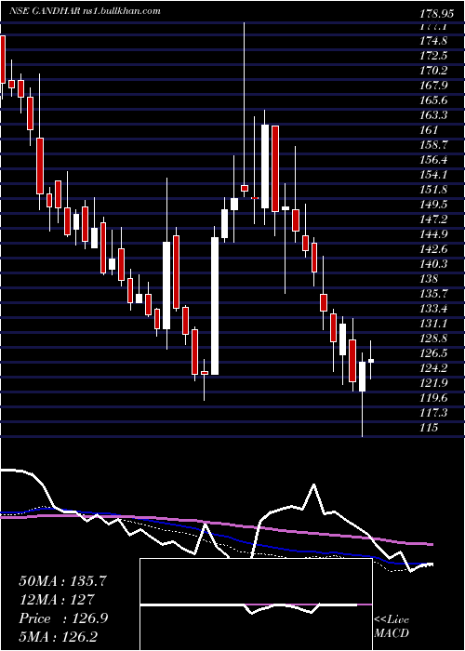Select the 147.2 price level

pyautogui.click(x=434, y=219)
